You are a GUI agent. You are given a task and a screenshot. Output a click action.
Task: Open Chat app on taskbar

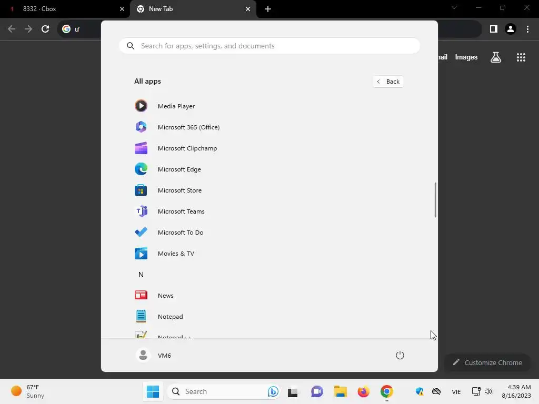click(317, 391)
